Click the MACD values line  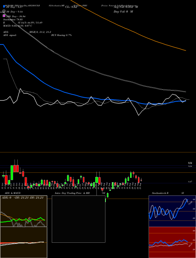[18, 26]
